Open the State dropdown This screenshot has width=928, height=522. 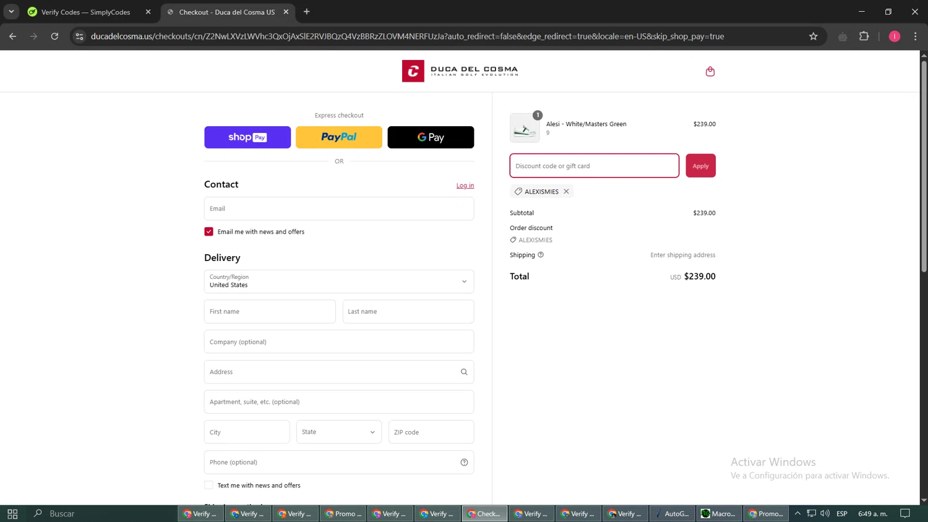click(x=339, y=432)
